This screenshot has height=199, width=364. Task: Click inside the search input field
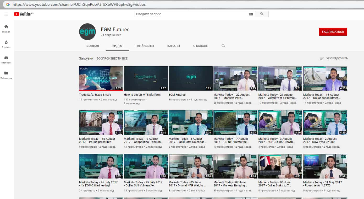coord(191,14)
